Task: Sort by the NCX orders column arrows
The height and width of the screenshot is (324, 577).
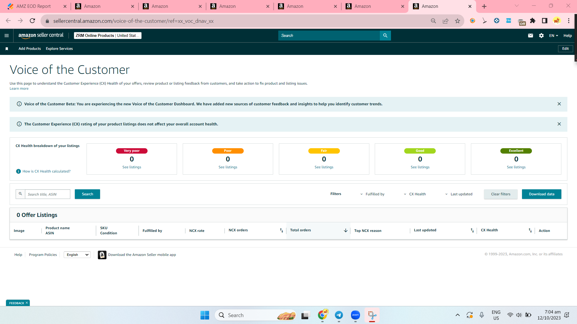Action: click(282, 230)
